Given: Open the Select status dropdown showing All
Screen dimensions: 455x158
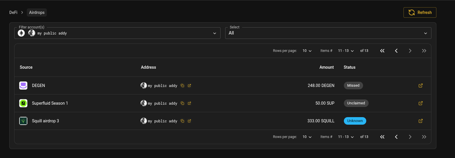Looking at the screenshot, I should [328, 33].
